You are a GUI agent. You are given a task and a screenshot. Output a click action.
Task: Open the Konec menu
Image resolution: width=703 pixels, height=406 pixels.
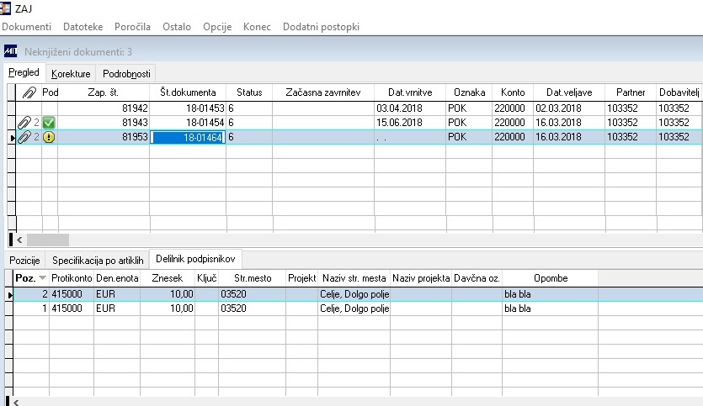coord(257,27)
